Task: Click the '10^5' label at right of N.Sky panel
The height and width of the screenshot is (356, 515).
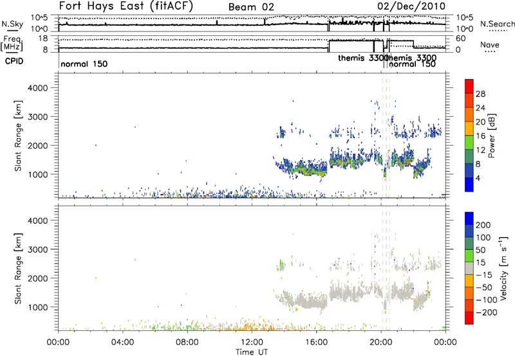Action: [464, 17]
